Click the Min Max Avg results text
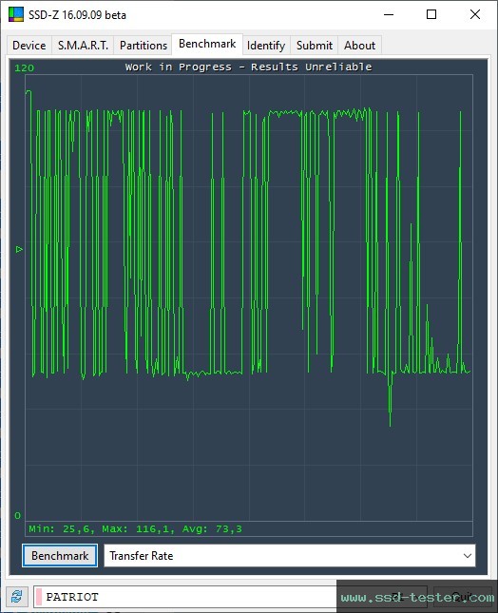Image resolution: width=498 pixels, height=613 pixels. tap(135, 529)
